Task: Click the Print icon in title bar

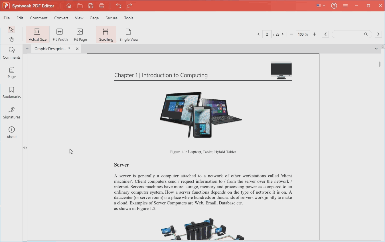Action: pyautogui.click(x=102, y=6)
